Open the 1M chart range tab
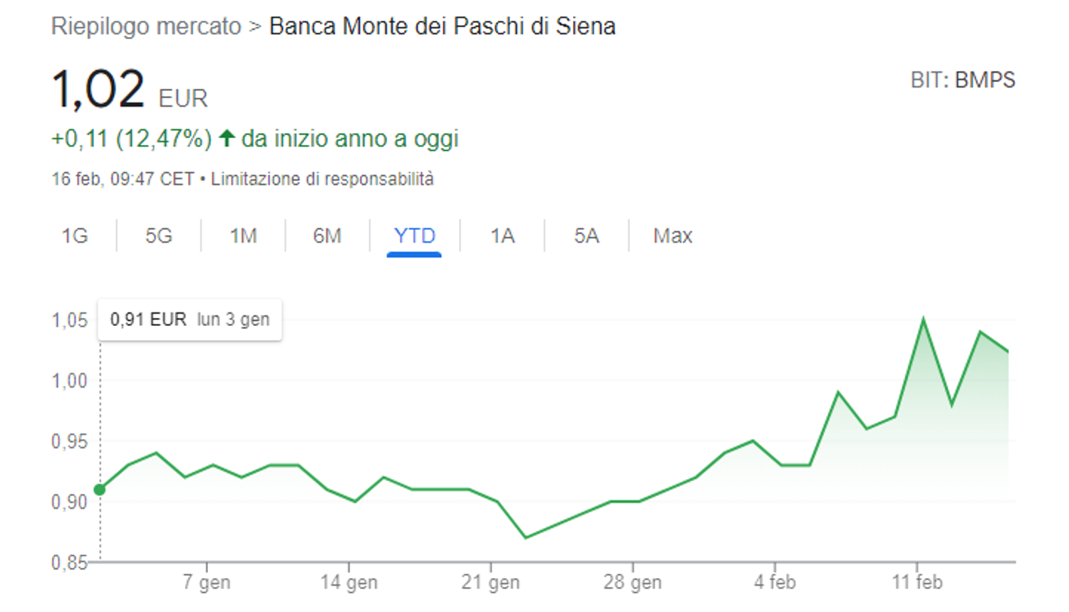1069x612 pixels. tap(243, 236)
